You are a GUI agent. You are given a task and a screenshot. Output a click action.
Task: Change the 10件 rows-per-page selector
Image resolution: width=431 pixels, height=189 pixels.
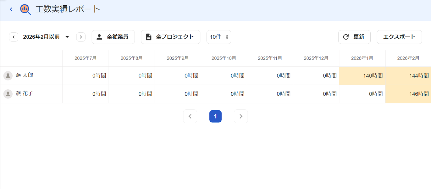point(219,37)
